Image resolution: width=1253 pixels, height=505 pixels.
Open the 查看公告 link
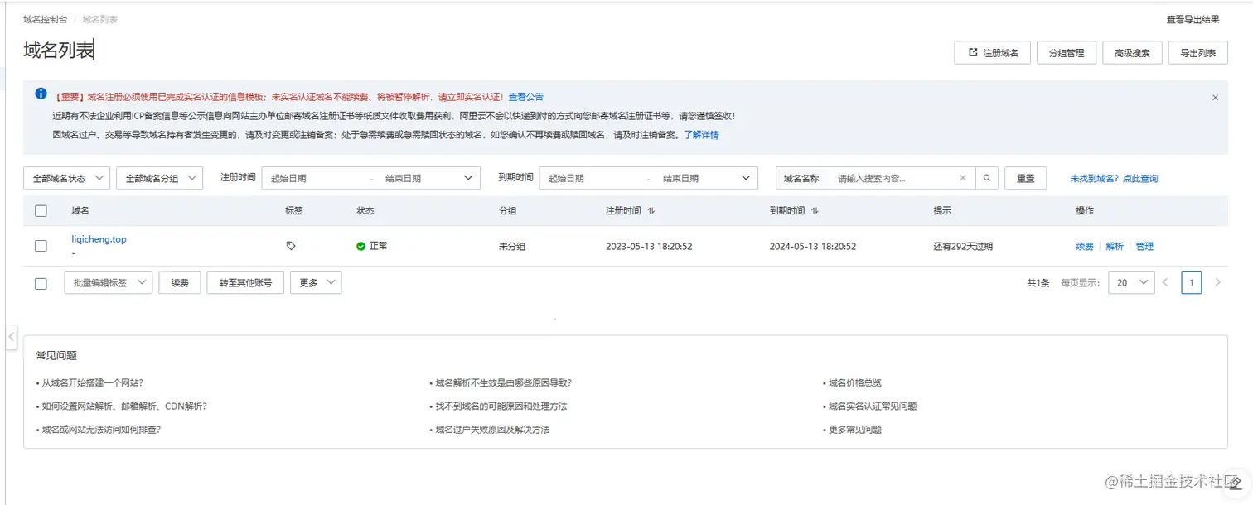point(526,97)
